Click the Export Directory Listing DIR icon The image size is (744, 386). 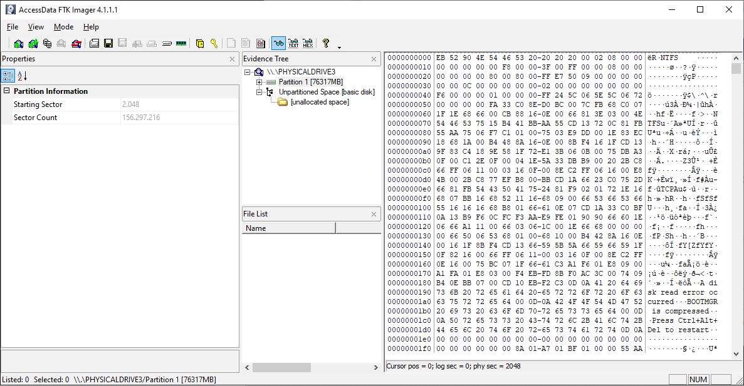261,44
